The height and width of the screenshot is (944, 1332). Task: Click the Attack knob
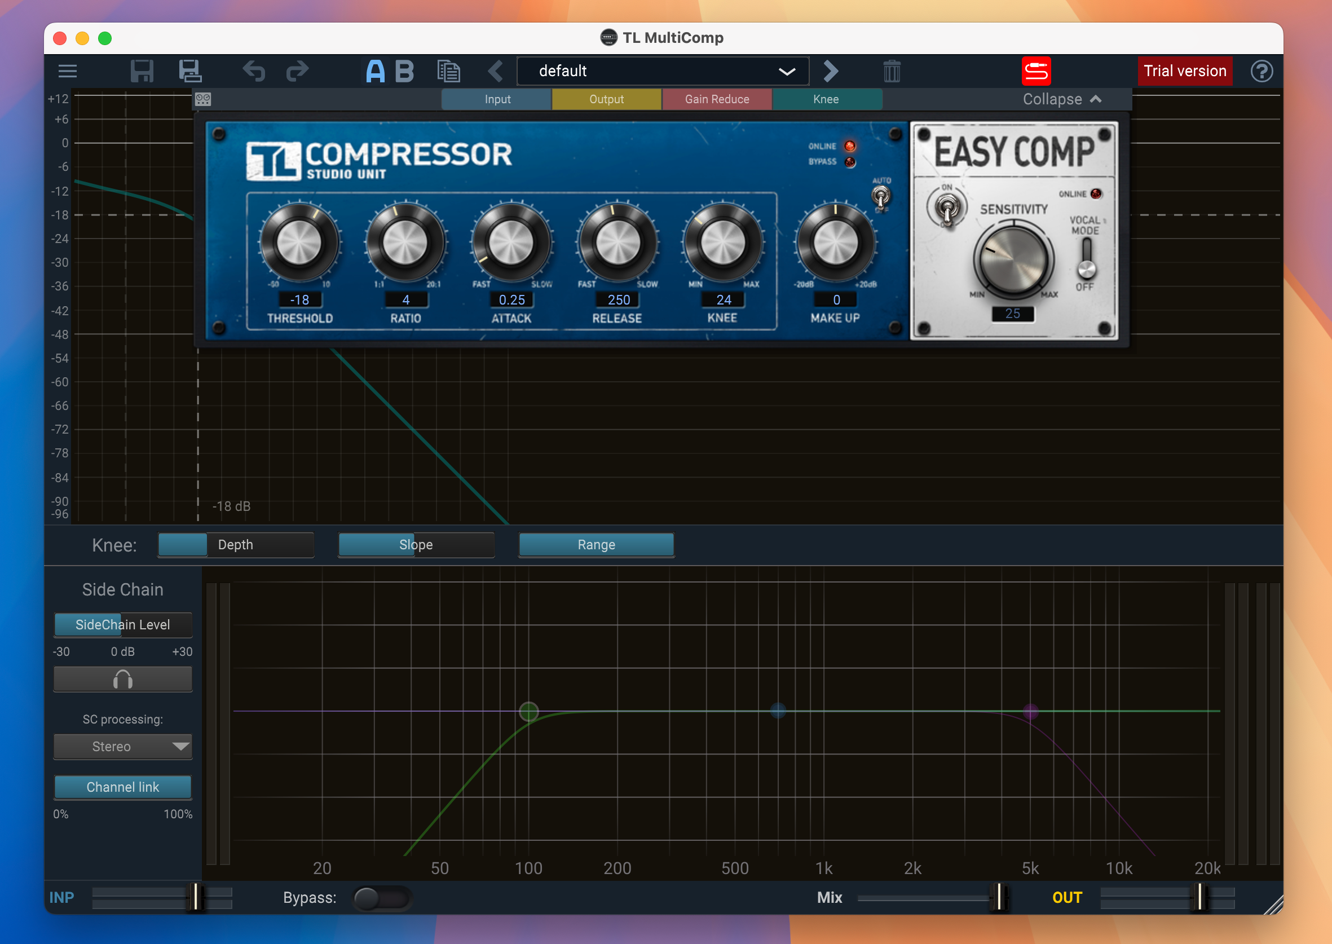[x=511, y=242]
